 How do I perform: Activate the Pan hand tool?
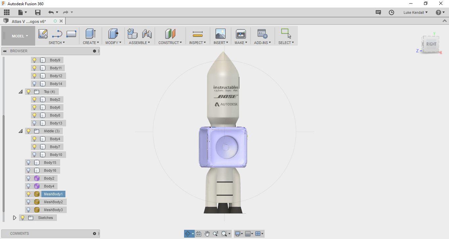pyautogui.click(x=207, y=234)
